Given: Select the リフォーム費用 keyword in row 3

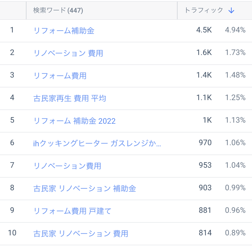Looking at the screenshot, I should (x=60, y=76).
